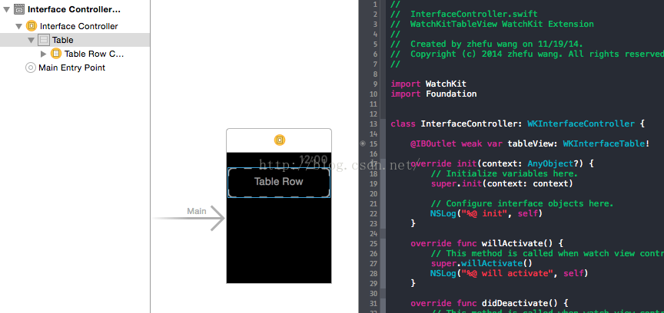664x313 pixels.
Task: Expand the Table Row Controller node
Action: click(x=43, y=54)
